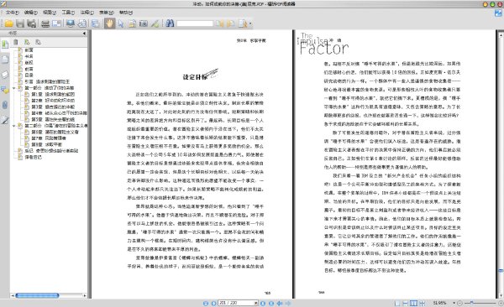Open the Comments (注释) menu

tap(87, 13)
